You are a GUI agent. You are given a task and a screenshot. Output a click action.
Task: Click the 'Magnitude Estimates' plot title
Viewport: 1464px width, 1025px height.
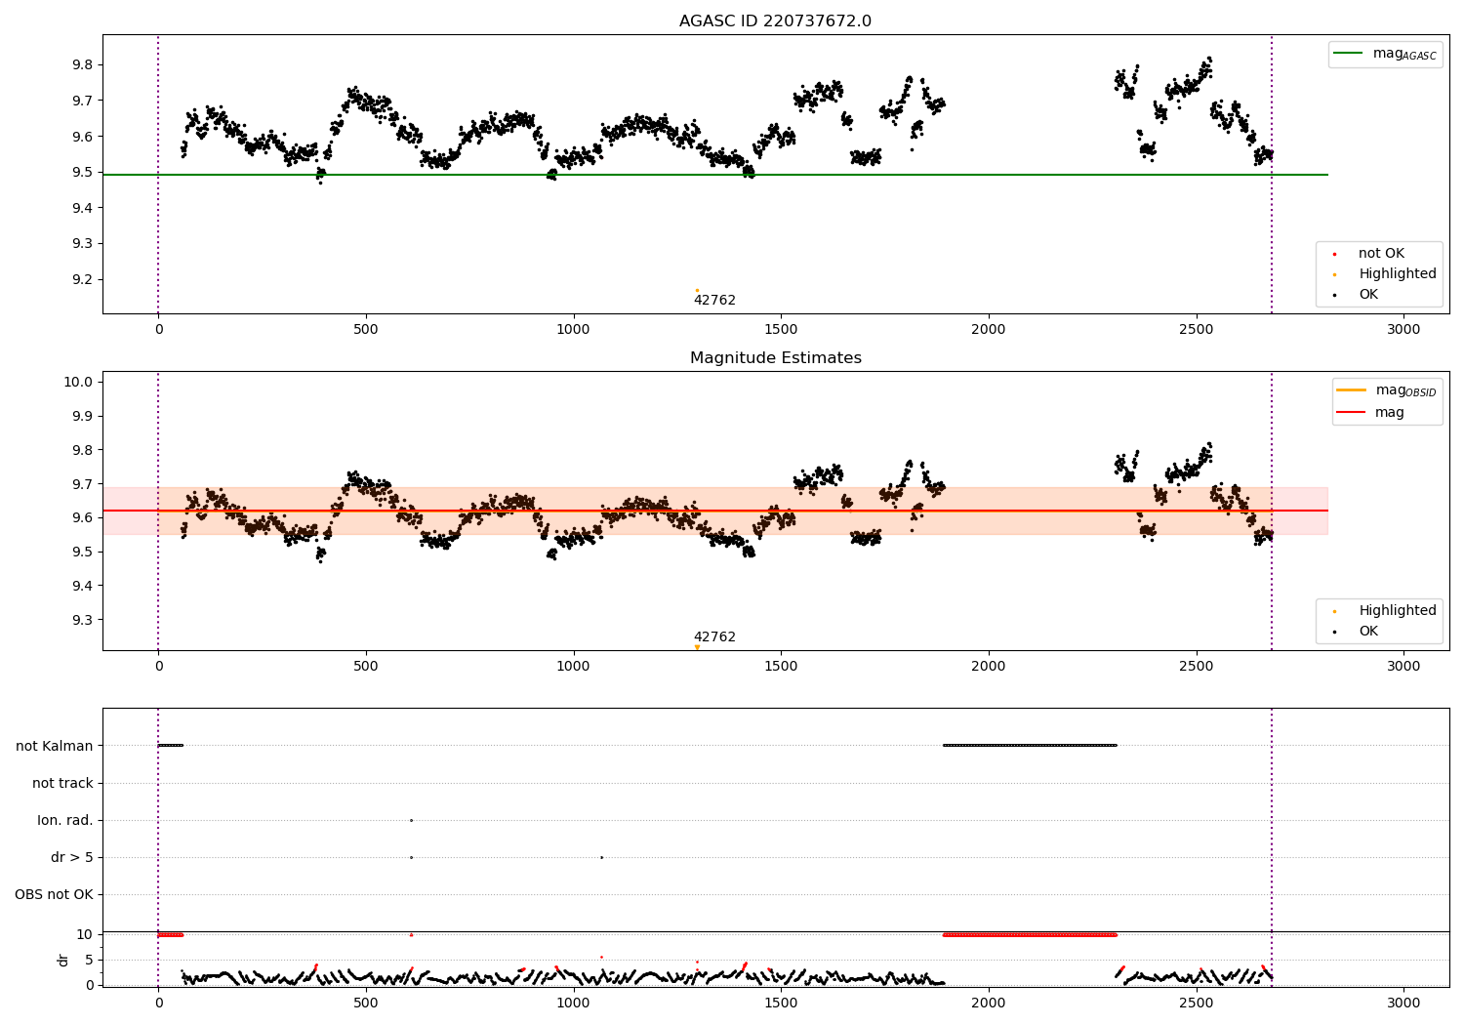tap(775, 358)
